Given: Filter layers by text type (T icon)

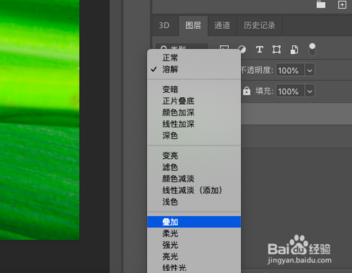Looking at the screenshot, I should click(259, 49).
